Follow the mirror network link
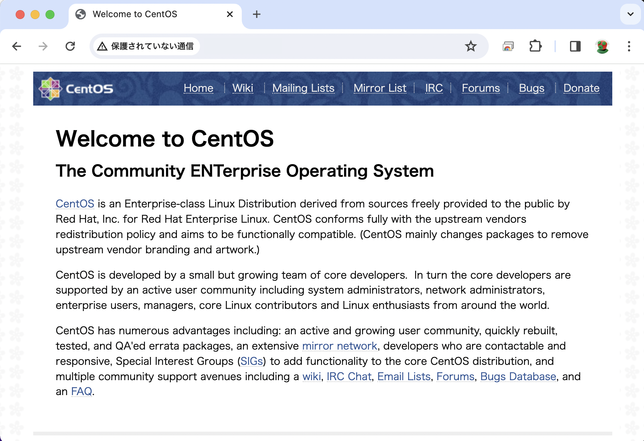The width and height of the screenshot is (644, 441). pos(340,346)
